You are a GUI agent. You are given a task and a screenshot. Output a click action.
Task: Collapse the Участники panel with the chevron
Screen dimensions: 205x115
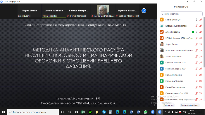161,7
